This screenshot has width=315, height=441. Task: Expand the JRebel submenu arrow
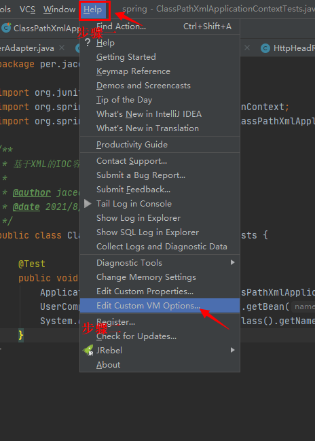tap(232, 350)
